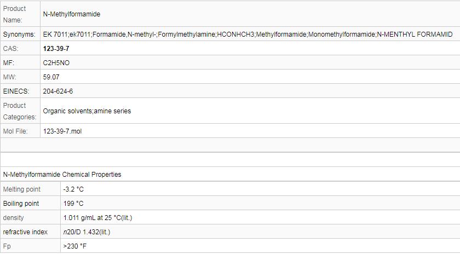Click the molecular weight value 59.07

coord(51,77)
